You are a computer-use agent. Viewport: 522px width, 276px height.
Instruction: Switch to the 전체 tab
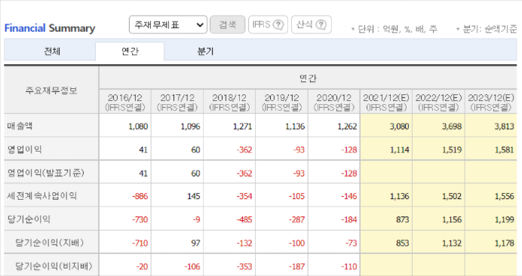52,51
